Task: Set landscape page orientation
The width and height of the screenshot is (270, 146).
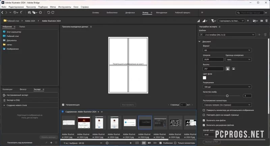Action: click(234, 69)
